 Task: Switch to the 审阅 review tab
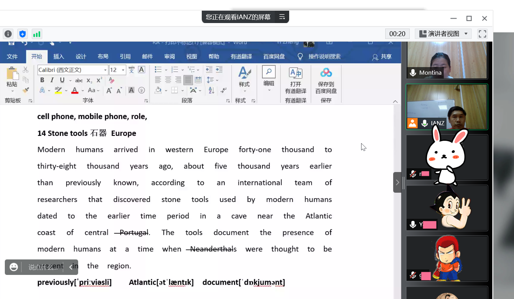169,56
